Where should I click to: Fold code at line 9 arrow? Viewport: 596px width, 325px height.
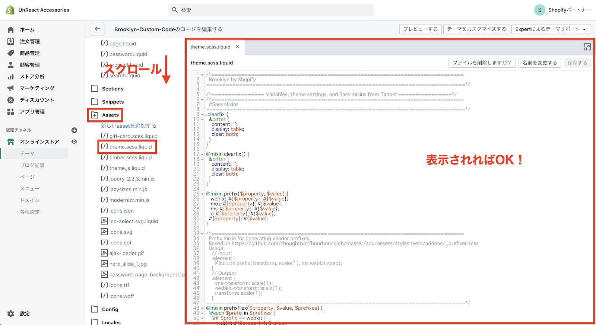tap(202, 115)
